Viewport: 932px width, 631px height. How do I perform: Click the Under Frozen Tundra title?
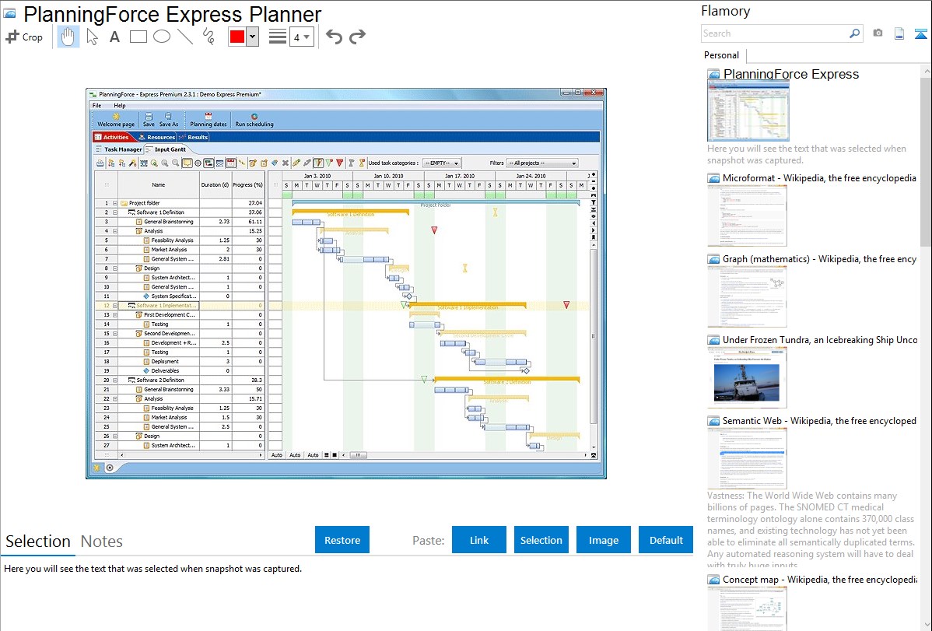coord(820,339)
